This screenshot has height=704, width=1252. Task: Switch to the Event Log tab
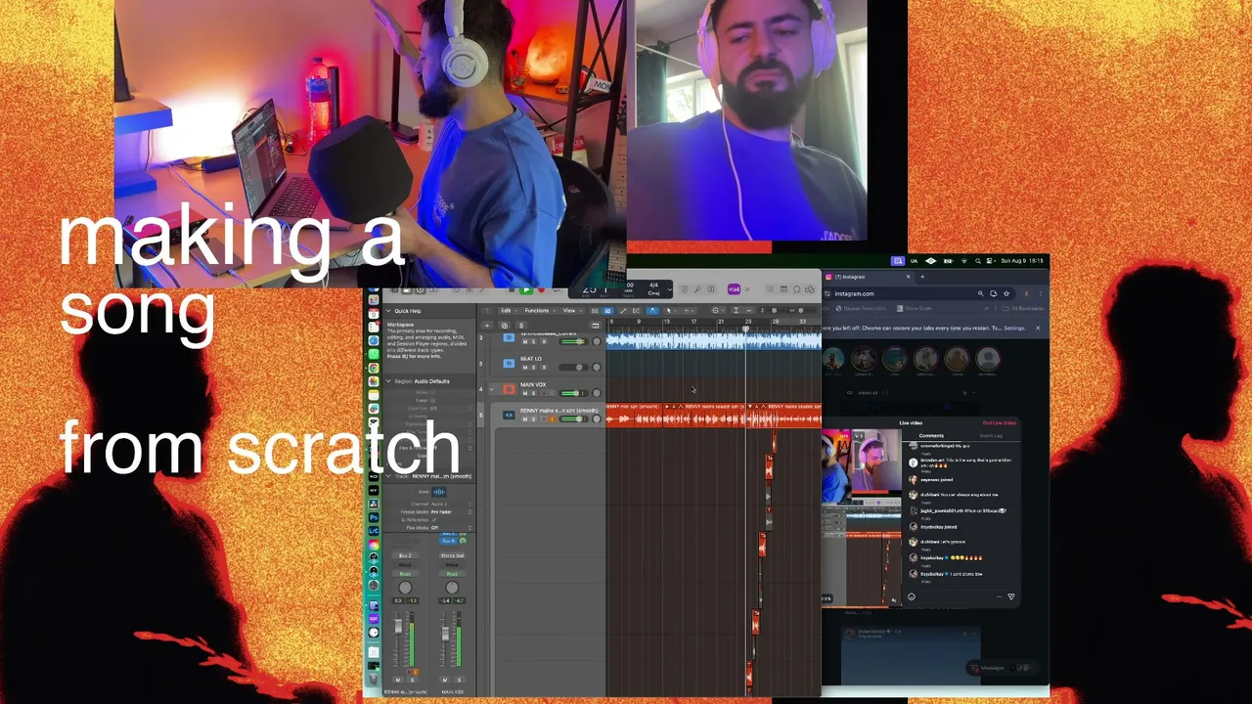coord(991,436)
